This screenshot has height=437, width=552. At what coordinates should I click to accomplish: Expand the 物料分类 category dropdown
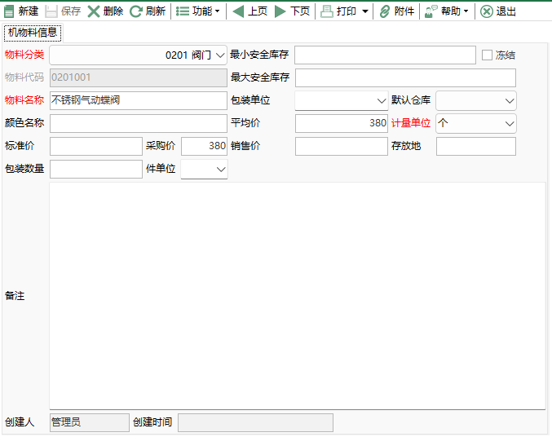click(220, 55)
